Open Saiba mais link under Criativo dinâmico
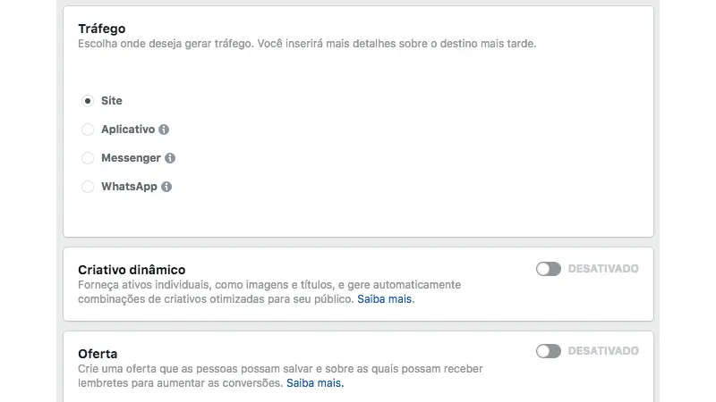 pyautogui.click(x=385, y=299)
